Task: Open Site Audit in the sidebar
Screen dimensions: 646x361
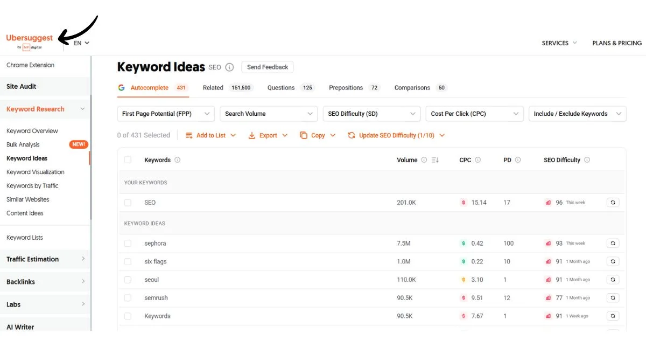Action: coord(22,86)
